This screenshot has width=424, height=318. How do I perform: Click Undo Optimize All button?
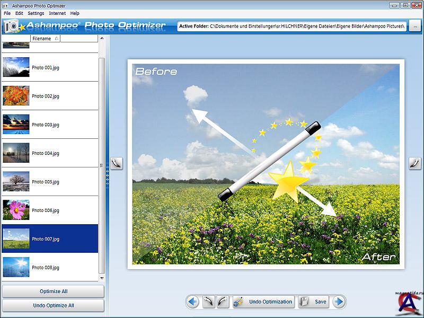tap(53, 305)
